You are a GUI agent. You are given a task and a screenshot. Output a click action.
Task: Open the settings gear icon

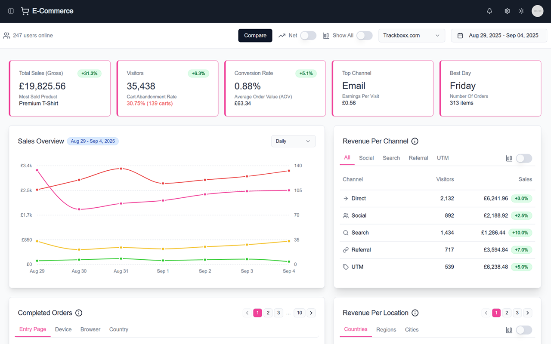507,11
